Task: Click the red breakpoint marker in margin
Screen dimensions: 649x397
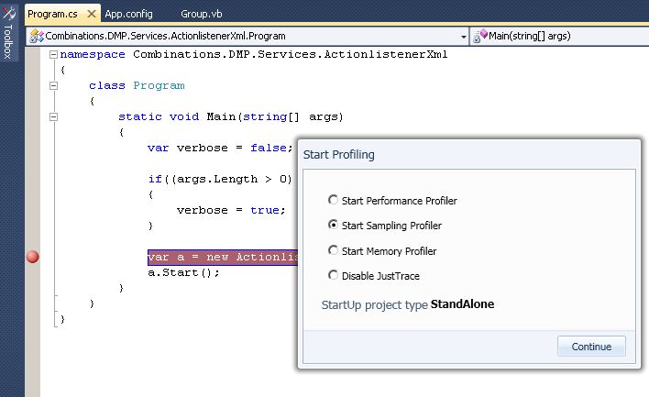Action: pyautogui.click(x=33, y=257)
